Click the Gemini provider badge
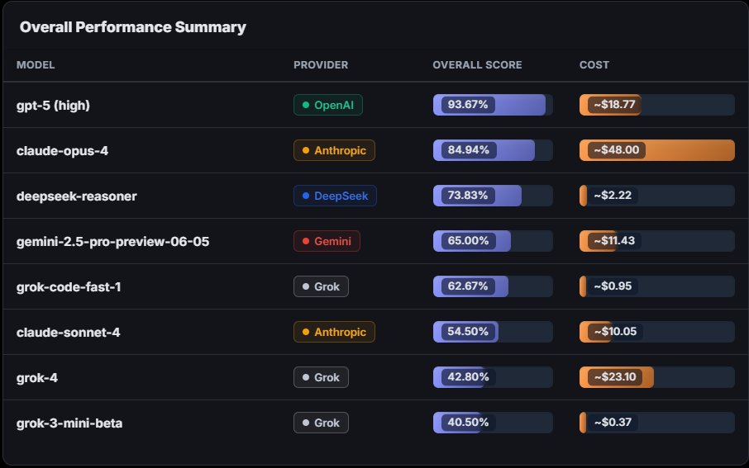The image size is (749, 468). tap(327, 241)
